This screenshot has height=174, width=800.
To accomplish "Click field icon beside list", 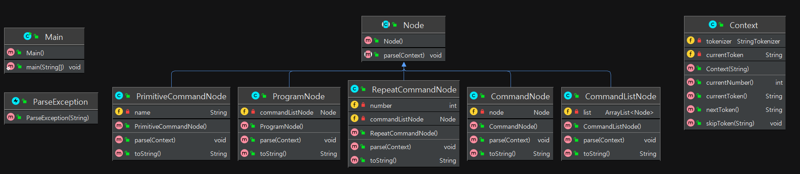I will 568,111.
